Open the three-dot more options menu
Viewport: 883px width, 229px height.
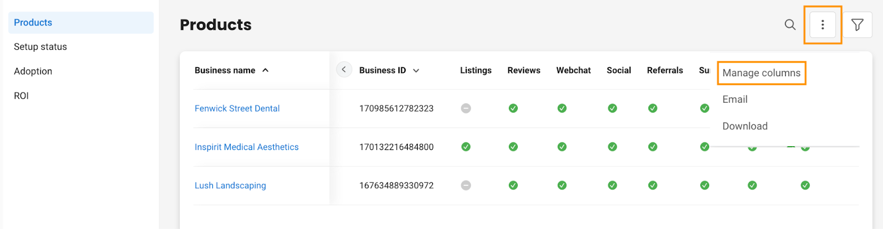click(822, 24)
